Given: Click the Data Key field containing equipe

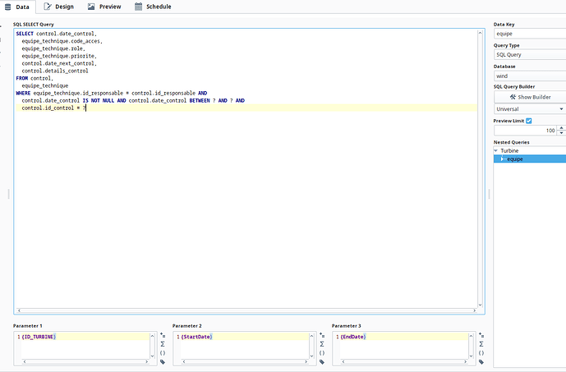Looking at the screenshot, I should tap(530, 34).
